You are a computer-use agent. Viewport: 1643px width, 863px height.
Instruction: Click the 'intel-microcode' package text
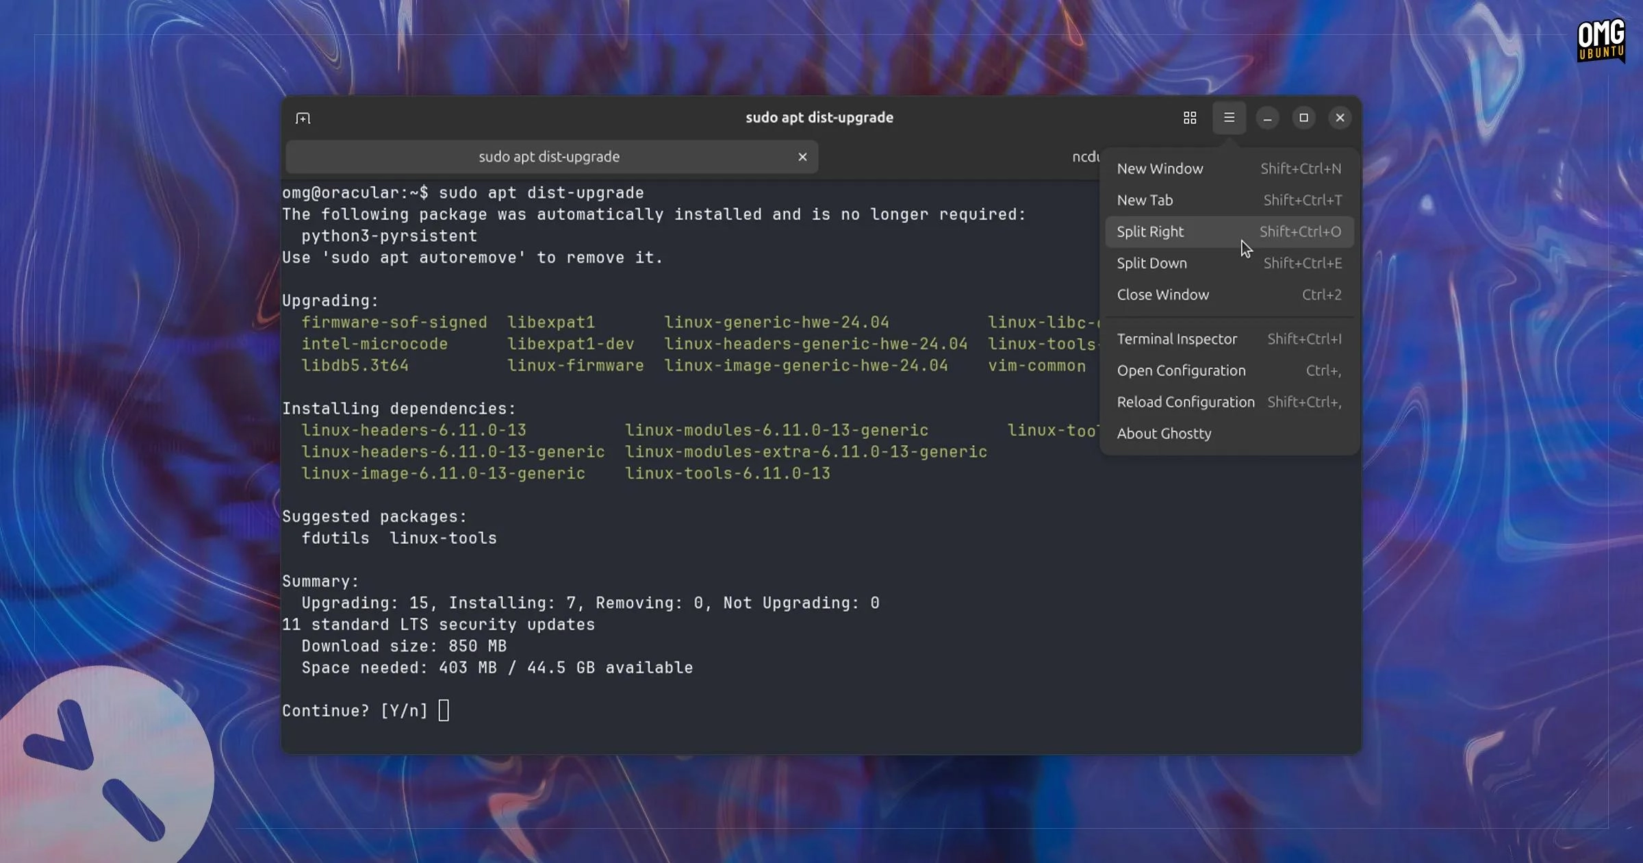coord(374,344)
